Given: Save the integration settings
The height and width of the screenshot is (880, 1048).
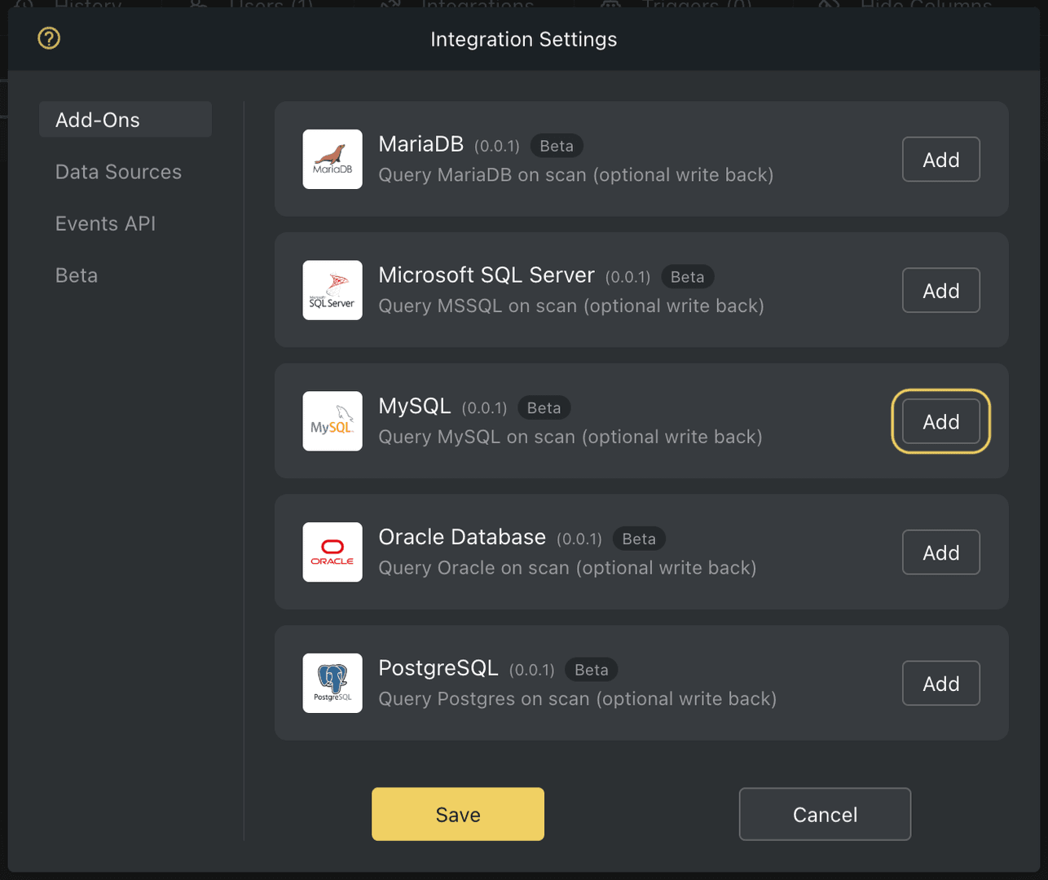Looking at the screenshot, I should click(458, 814).
